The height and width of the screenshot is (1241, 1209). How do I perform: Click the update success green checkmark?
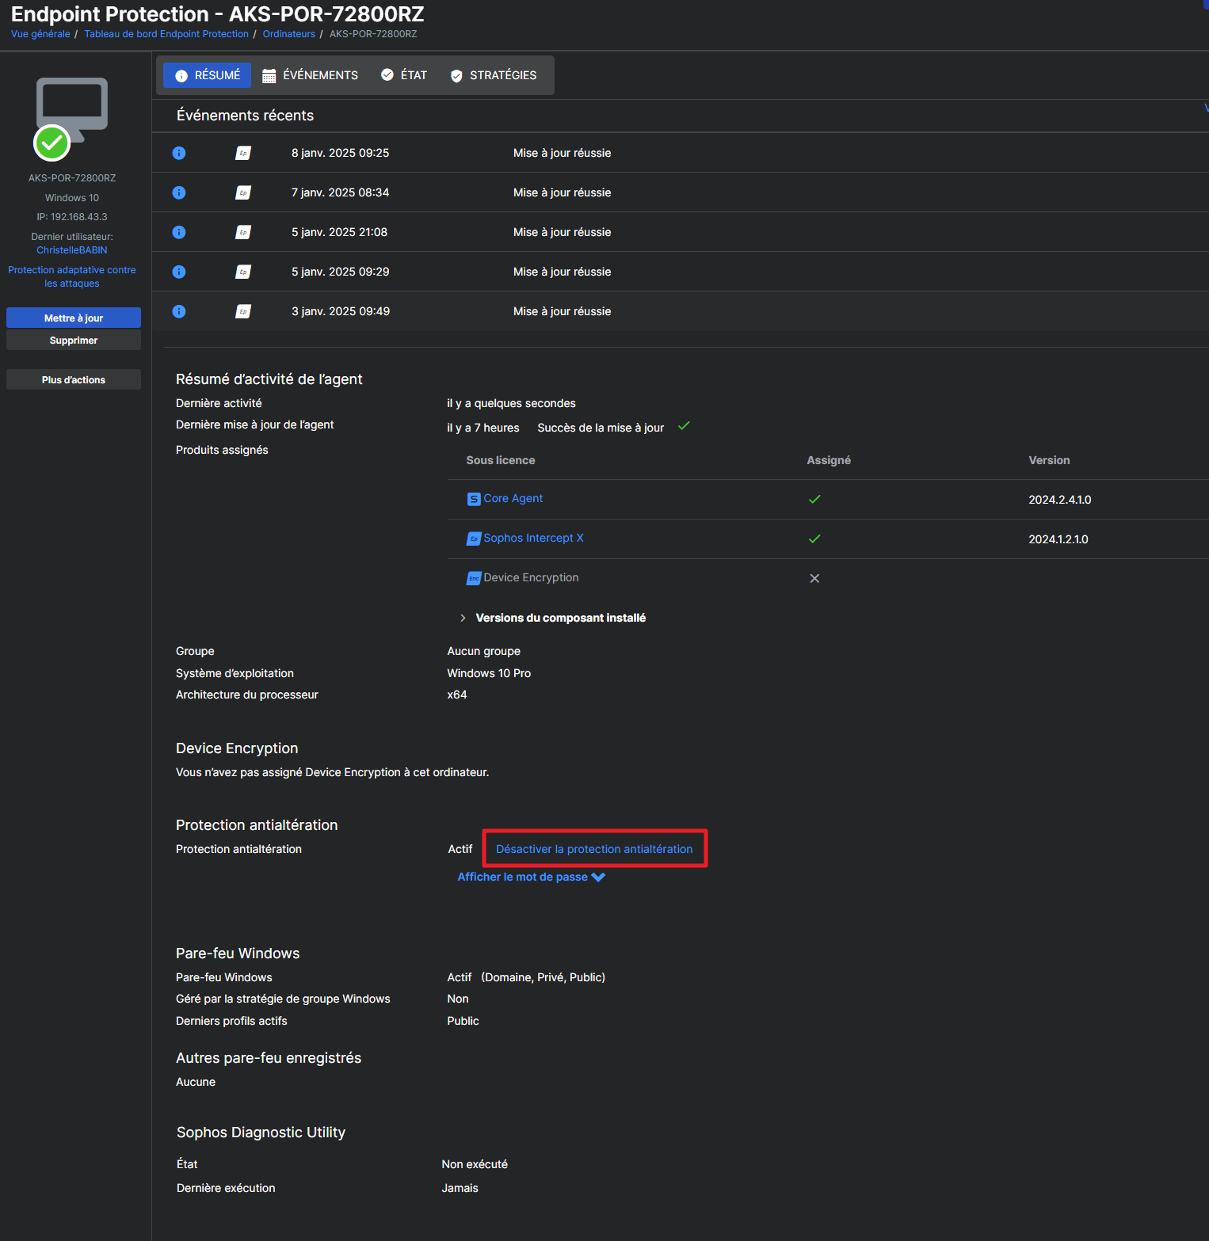click(x=685, y=426)
